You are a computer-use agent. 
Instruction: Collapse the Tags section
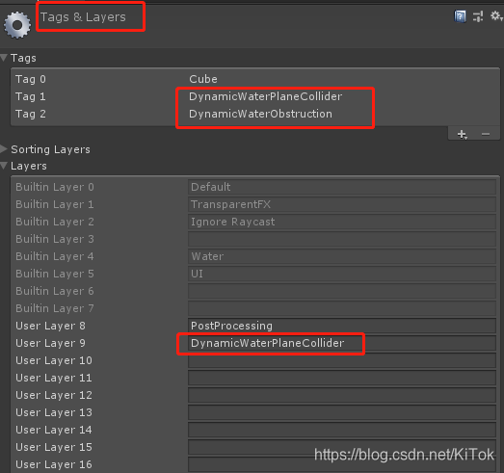coord(4,58)
